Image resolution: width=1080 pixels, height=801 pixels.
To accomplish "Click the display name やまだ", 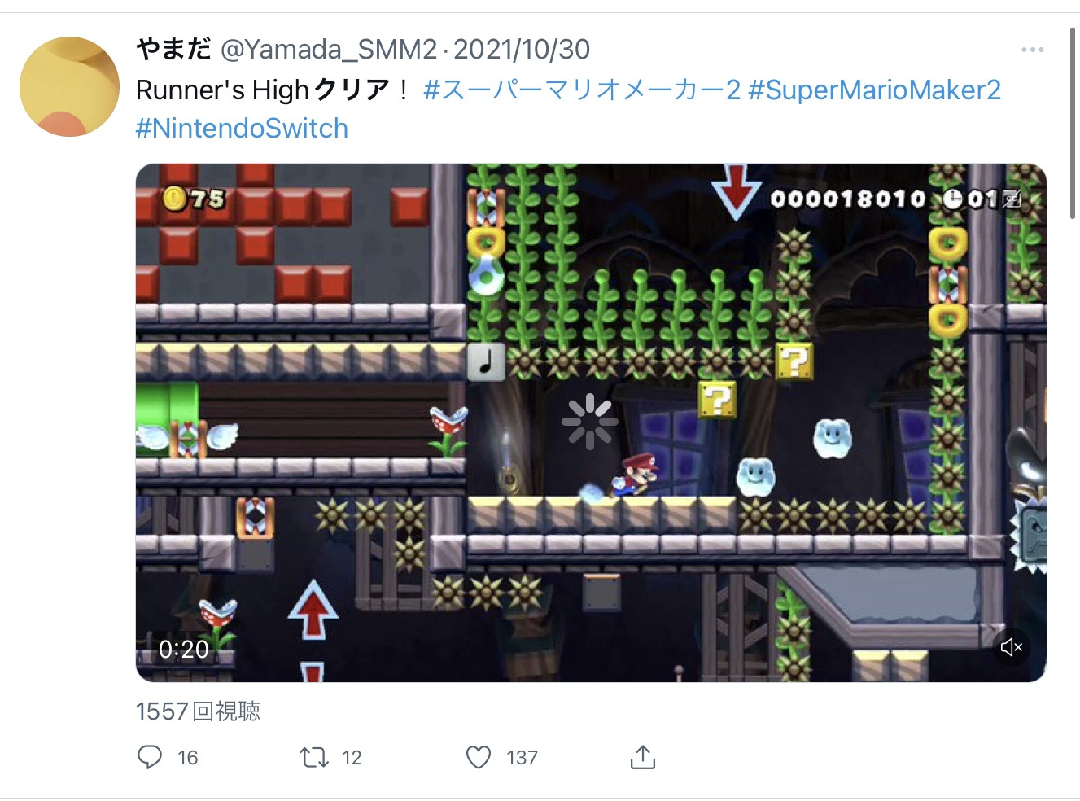I will tap(173, 50).
